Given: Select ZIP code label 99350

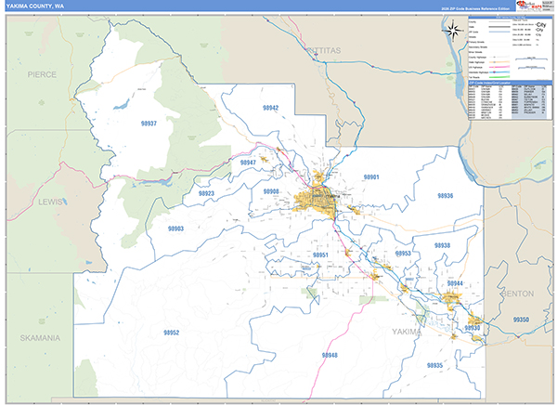Looking at the screenshot, I should [521, 320].
